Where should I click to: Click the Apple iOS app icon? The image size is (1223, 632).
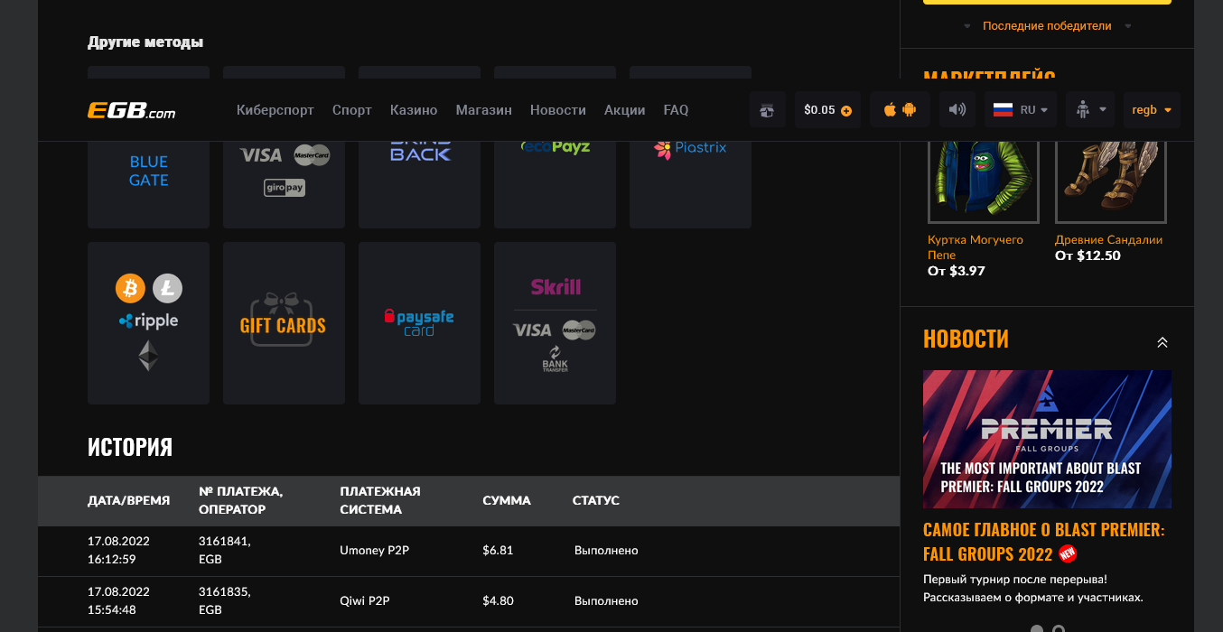[890, 109]
